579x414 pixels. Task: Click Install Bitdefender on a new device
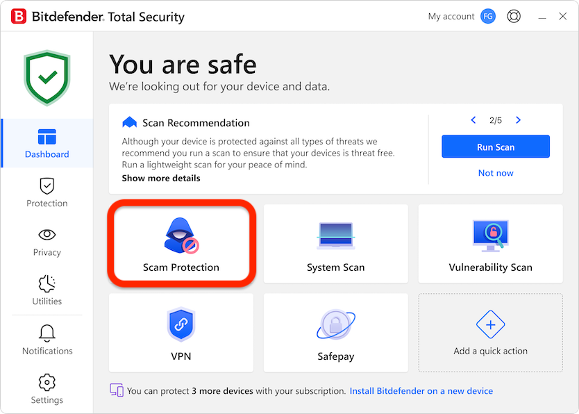point(421,390)
